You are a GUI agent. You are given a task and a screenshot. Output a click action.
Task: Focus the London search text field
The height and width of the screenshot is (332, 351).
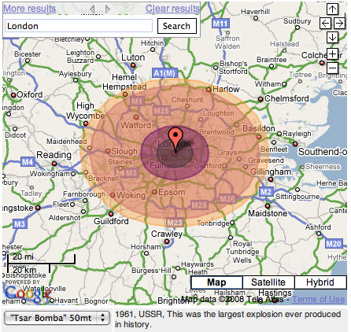point(79,26)
